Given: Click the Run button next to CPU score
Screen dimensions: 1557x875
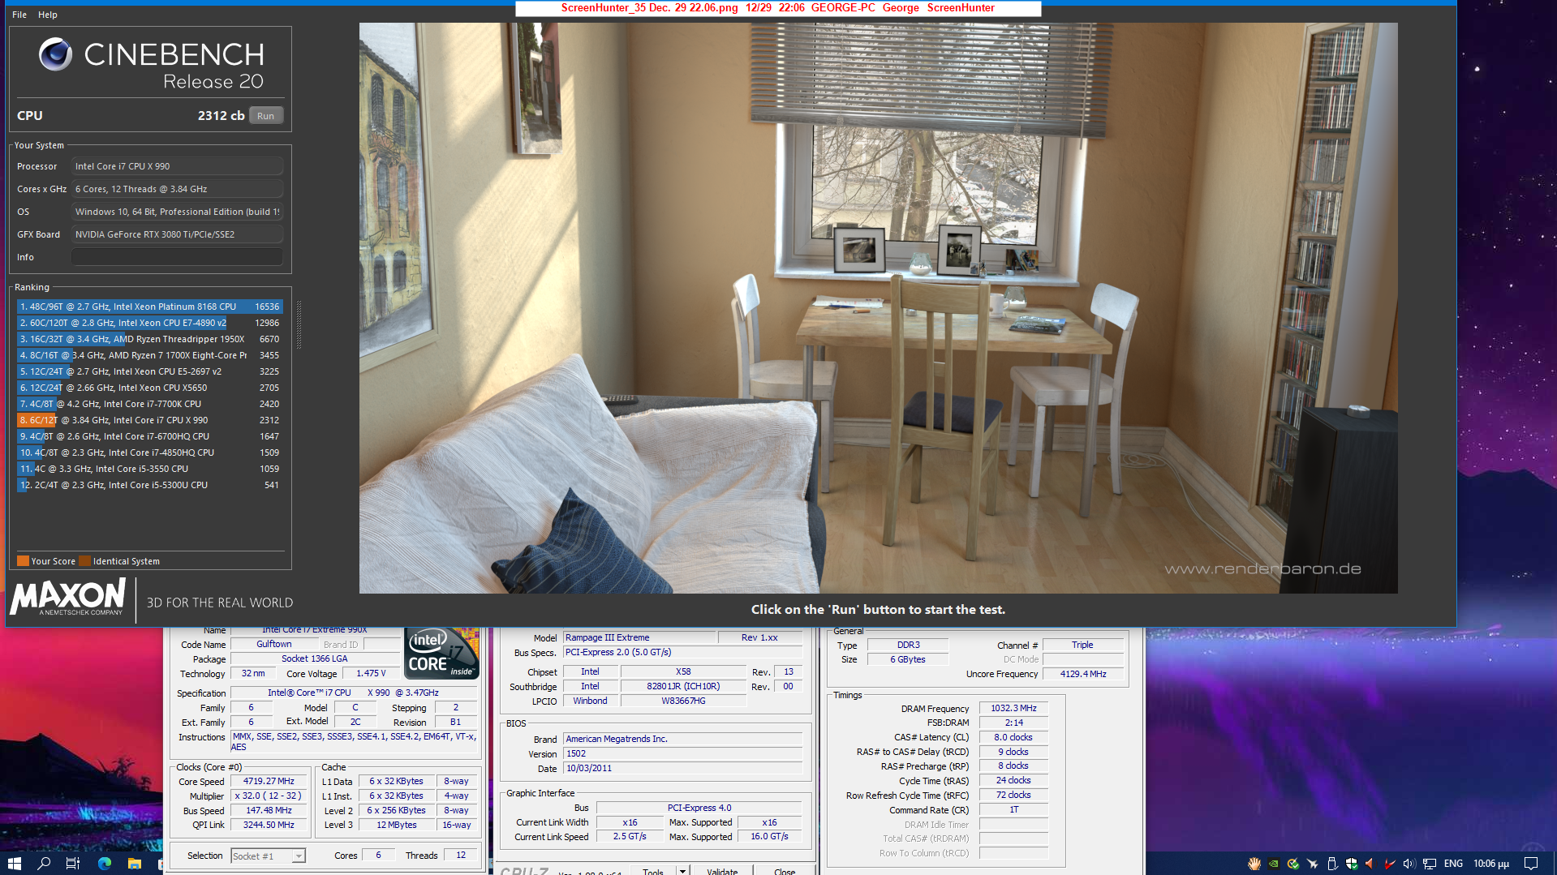Looking at the screenshot, I should click(x=265, y=116).
